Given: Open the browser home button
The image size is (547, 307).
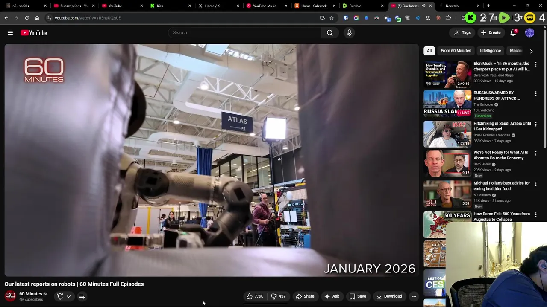Looking at the screenshot, I should [x=37, y=18].
